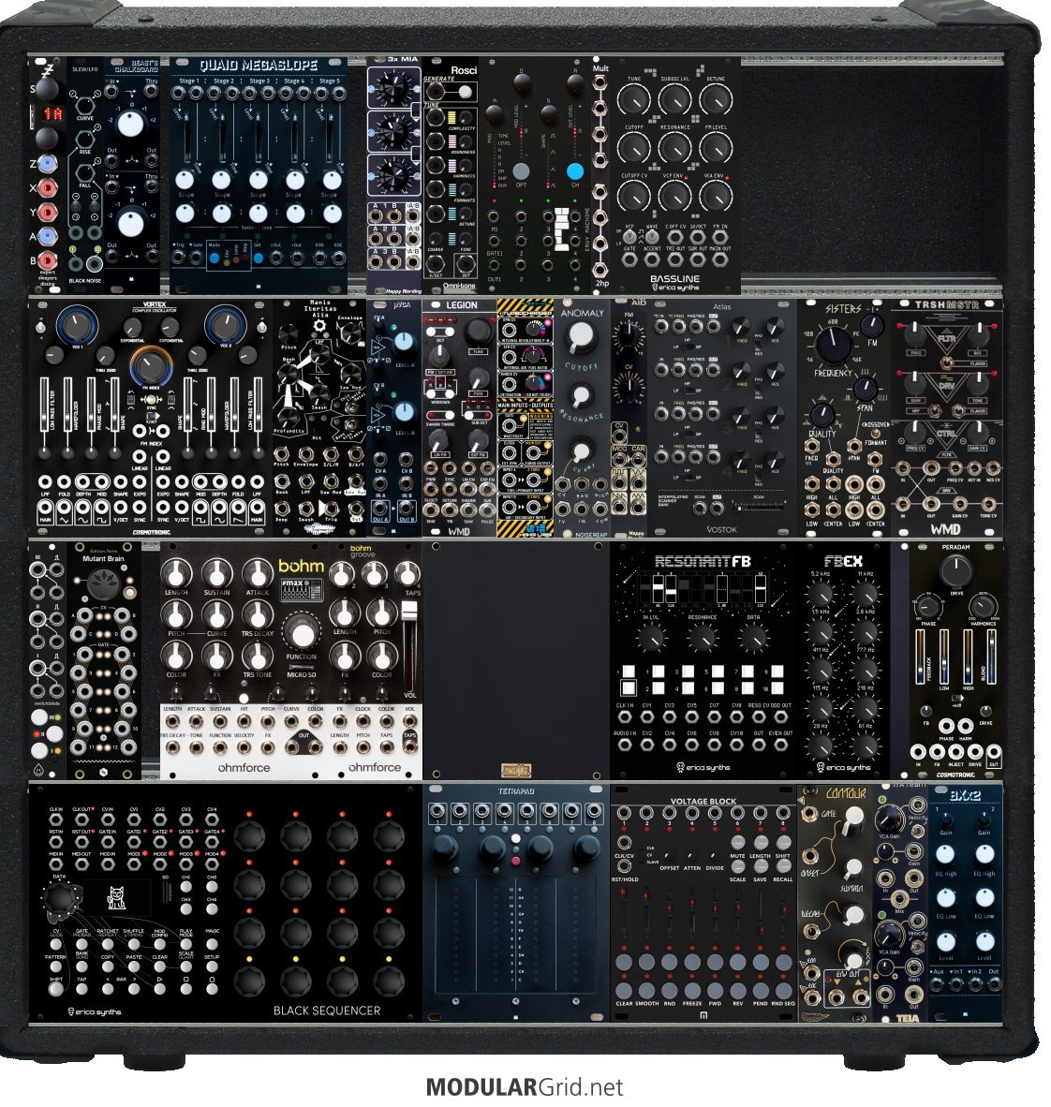The height and width of the screenshot is (1107, 1051).
Task: Click the Black Sequencer cat display
Action: pyautogui.click(x=116, y=898)
